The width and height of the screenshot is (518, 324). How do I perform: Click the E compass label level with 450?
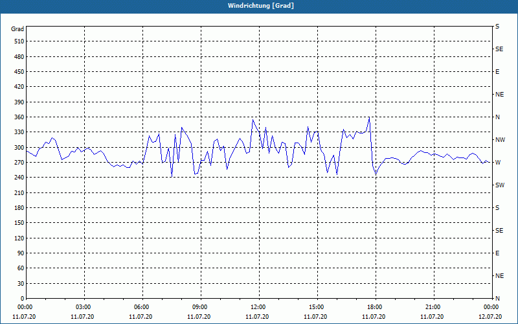(497, 72)
